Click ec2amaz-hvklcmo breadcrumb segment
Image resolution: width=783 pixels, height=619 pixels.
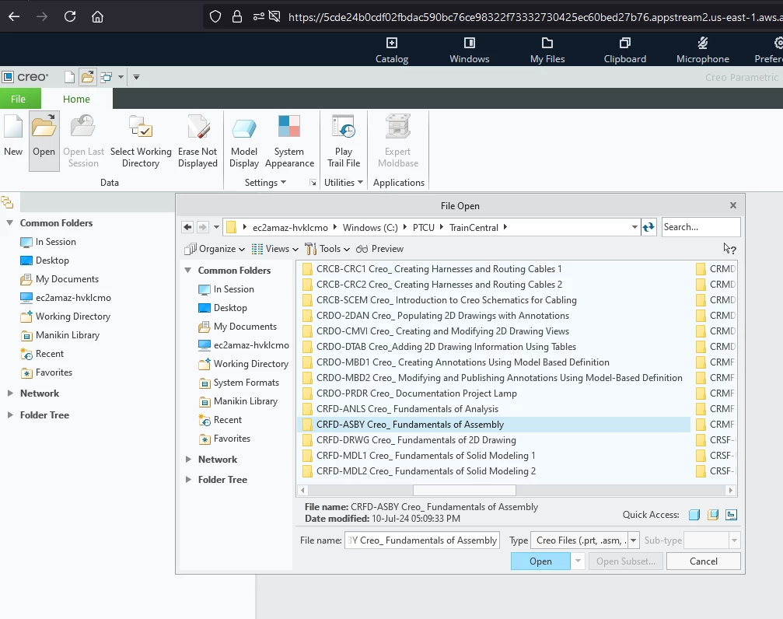[290, 228]
